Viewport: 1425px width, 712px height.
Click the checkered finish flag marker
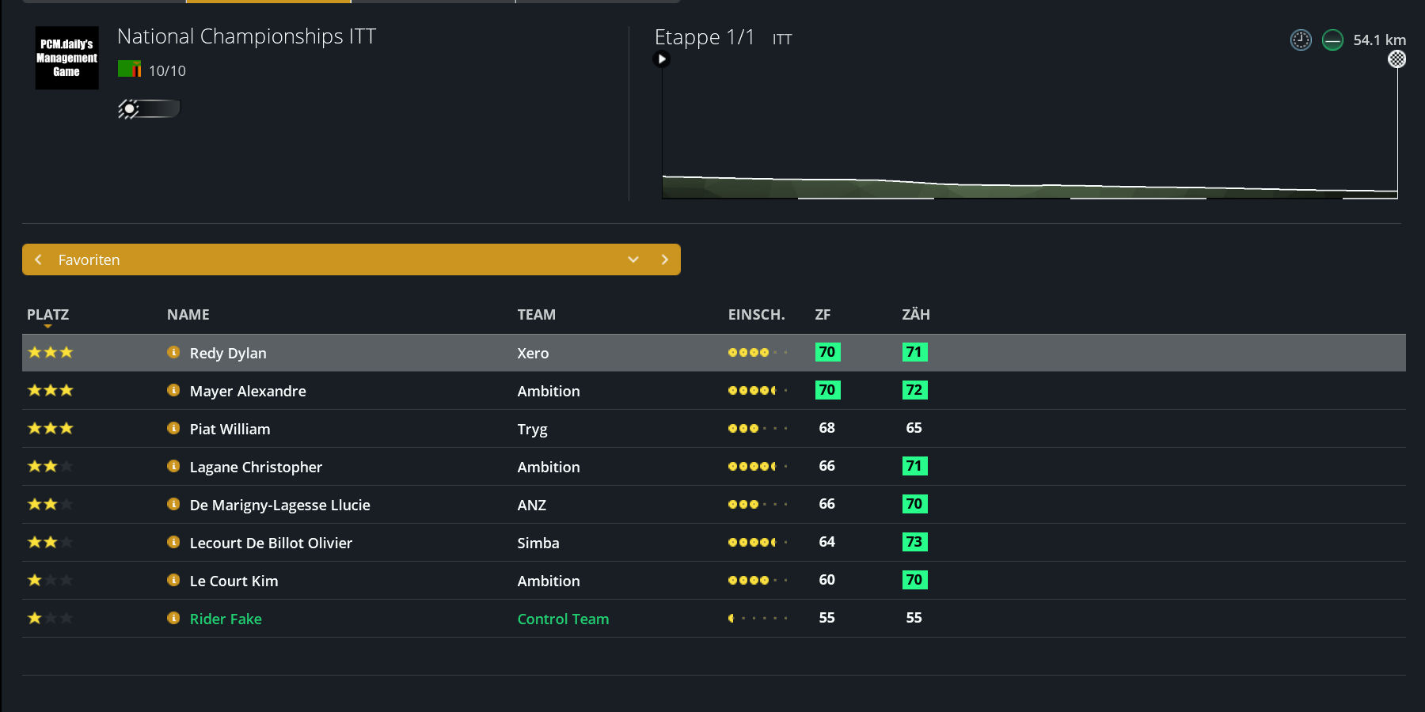pos(1397,59)
